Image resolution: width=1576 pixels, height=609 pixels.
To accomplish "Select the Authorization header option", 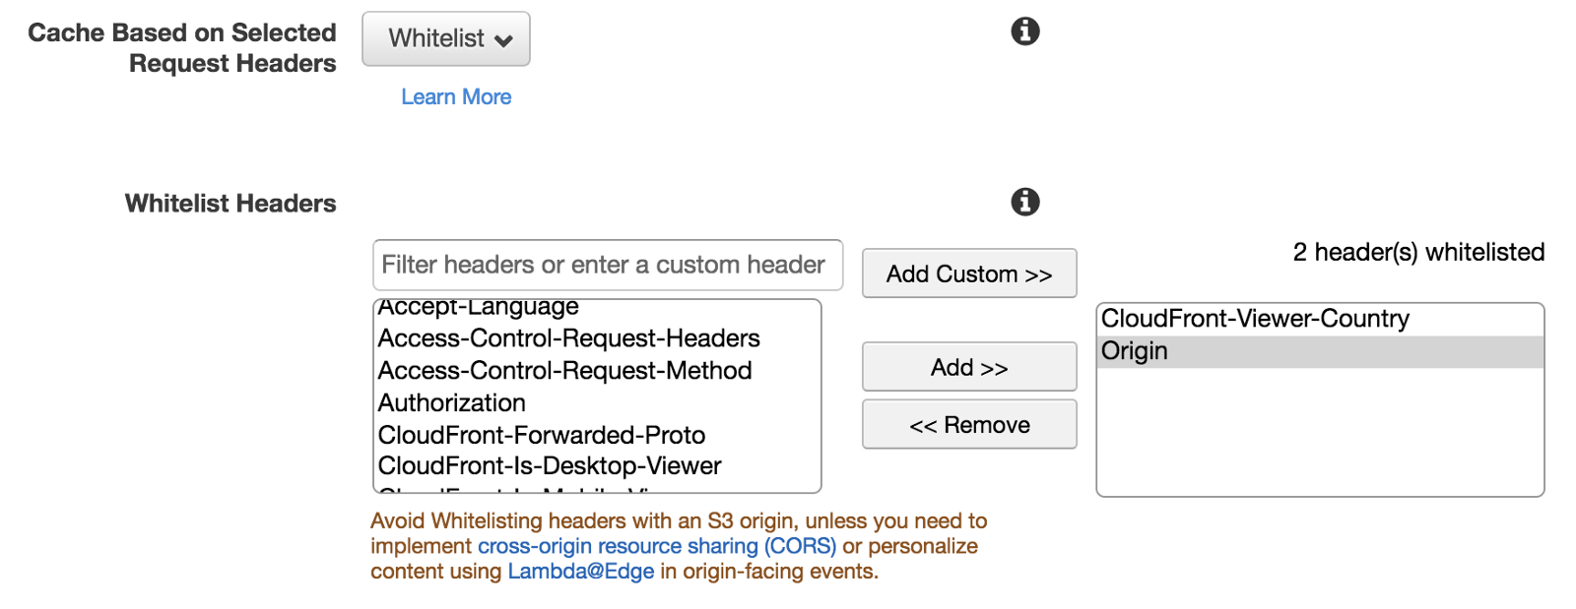I will [x=452, y=403].
